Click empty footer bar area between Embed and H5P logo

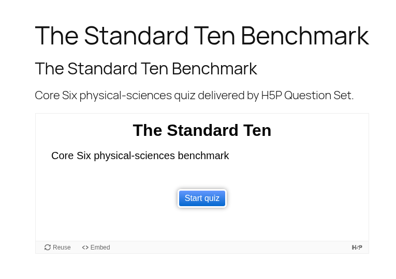[230, 247]
